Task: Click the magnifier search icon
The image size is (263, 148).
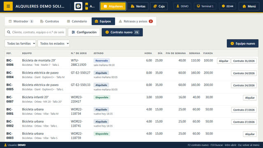Action: [9, 32]
